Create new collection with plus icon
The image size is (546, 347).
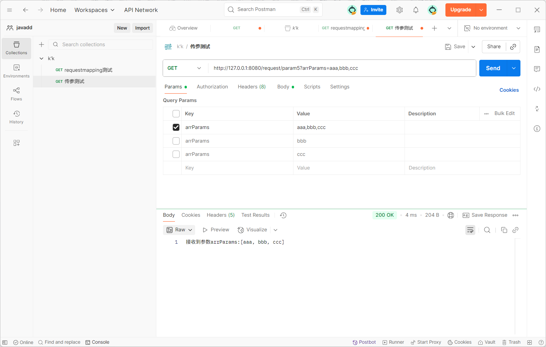[x=41, y=45]
